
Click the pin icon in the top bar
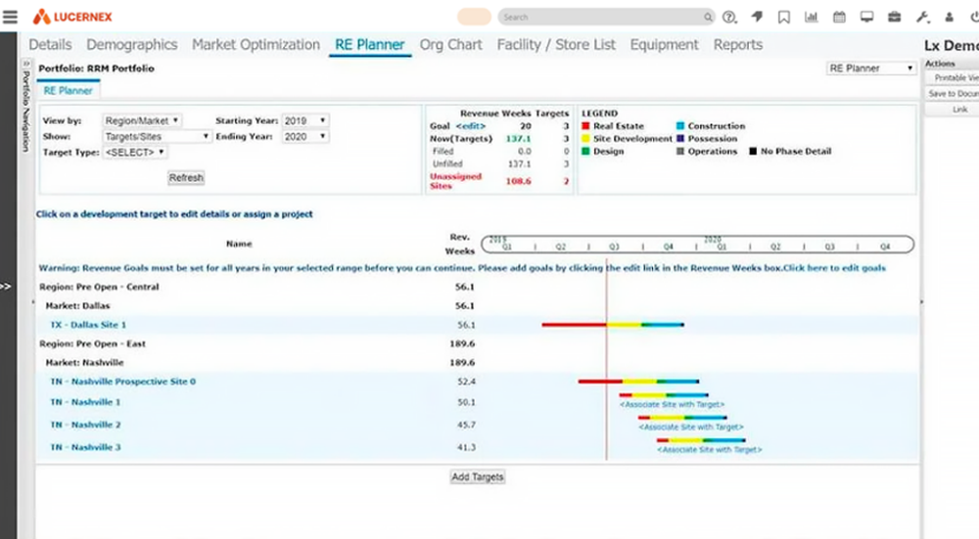tap(757, 17)
